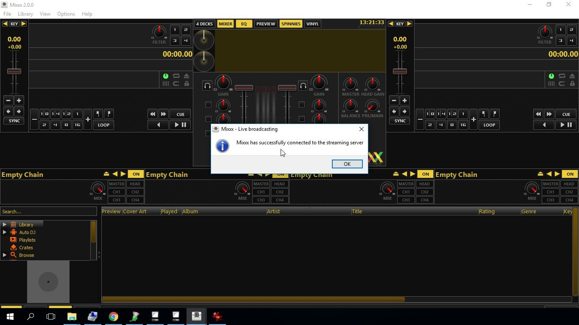Click left deck beatgrid adjust icon
This screenshot has height=325, width=579.
[x=165, y=84]
